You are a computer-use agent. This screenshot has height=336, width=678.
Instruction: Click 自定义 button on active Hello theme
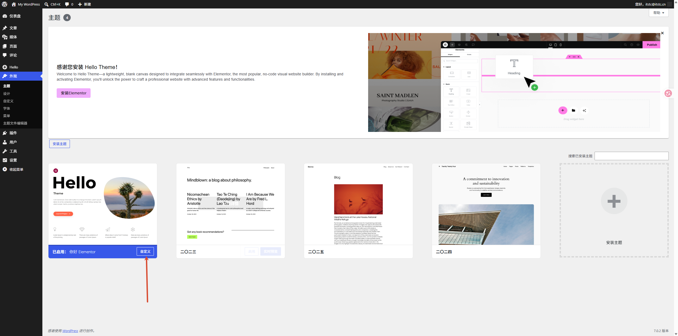[x=145, y=251]
